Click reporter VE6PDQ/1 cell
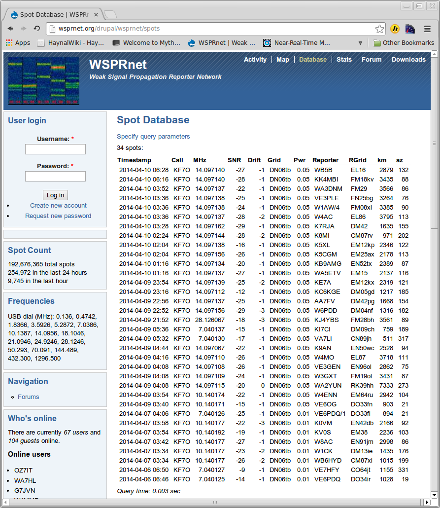This screenshot has width=440, height=508. [330, 414]
